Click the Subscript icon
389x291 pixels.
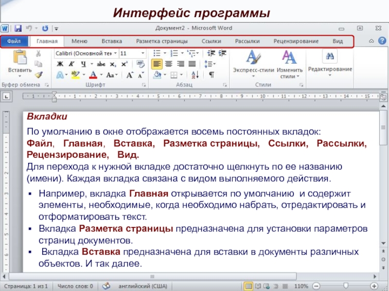click(x=114, y=64)
